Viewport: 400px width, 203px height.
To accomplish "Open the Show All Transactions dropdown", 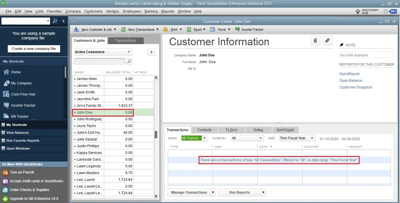I will [194, 138].
